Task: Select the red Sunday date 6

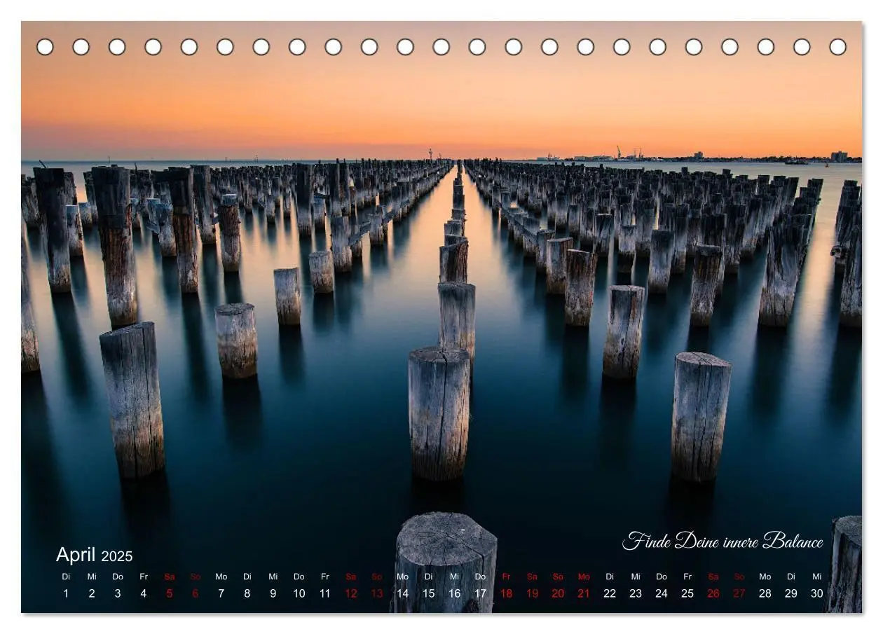Action: point(196,593)
